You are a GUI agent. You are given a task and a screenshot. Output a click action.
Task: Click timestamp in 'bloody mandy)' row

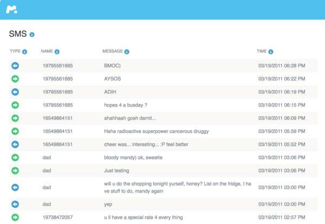click(282, 157)
